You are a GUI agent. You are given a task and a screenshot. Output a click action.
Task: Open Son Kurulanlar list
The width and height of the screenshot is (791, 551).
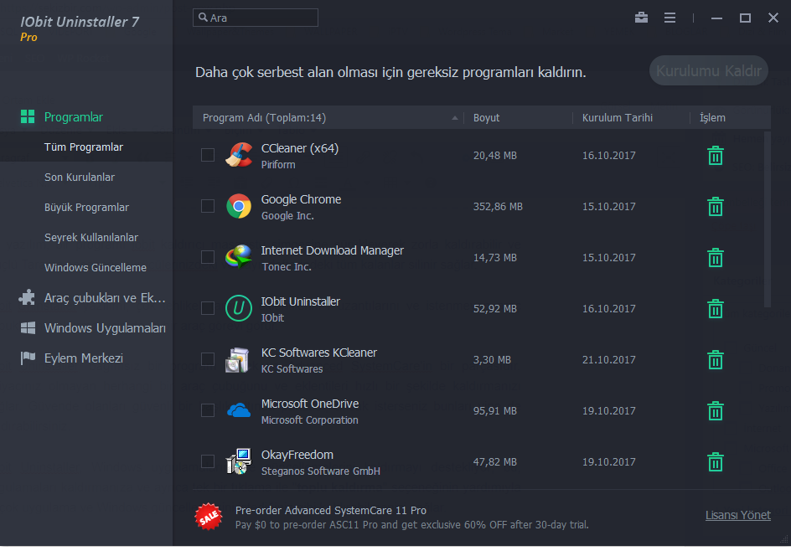coord(80,178)
